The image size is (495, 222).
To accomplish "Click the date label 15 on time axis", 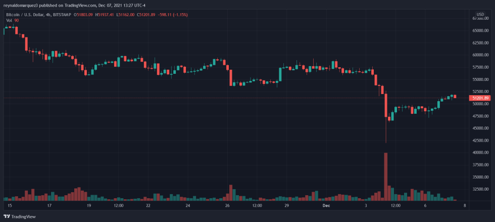I will [x=10, y=205].
